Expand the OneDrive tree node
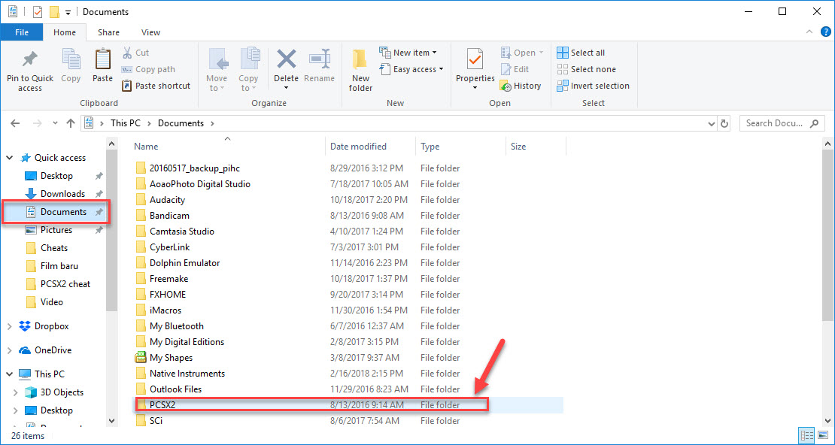 click(x=10, y=350)
